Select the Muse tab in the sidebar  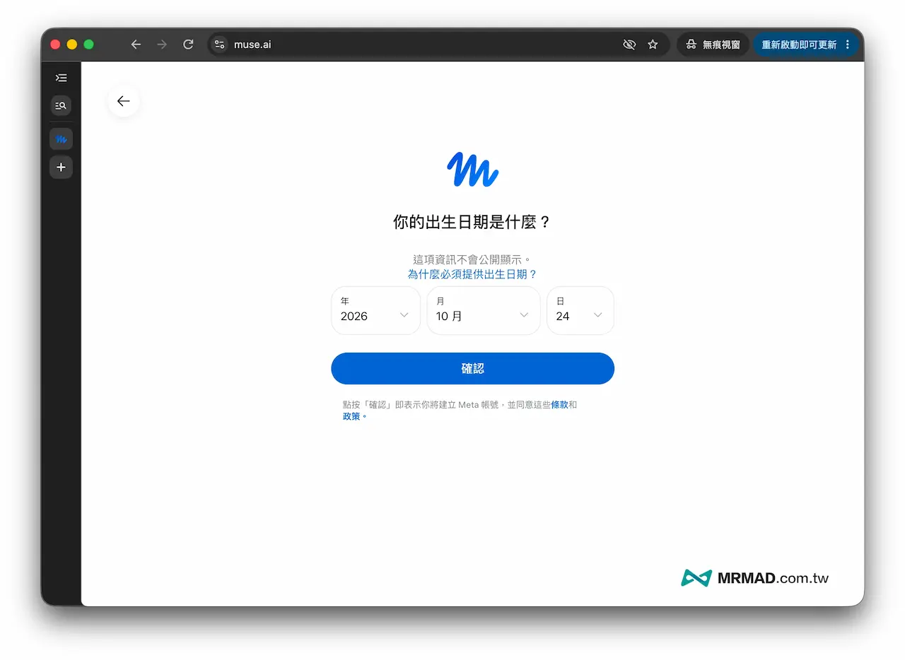click(61, 139)
